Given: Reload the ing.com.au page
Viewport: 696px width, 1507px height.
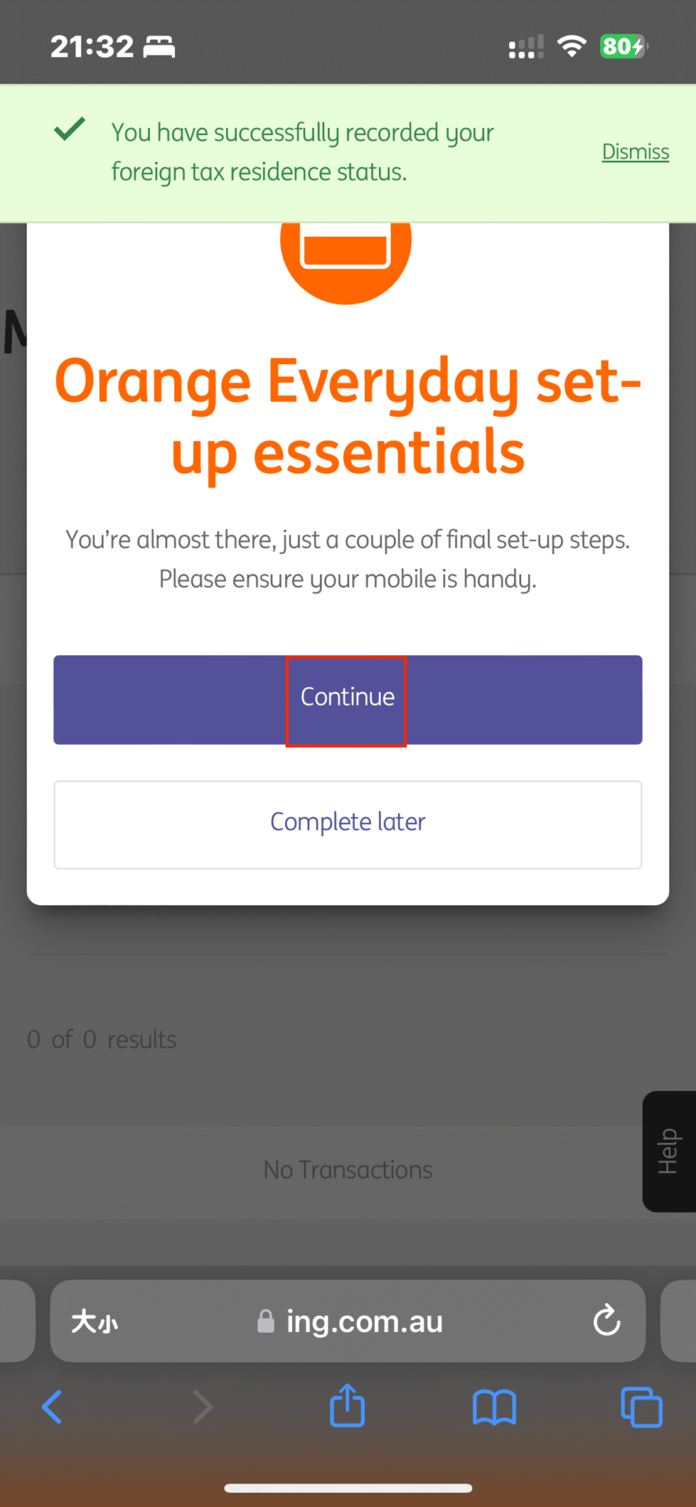Looking at the screenshot, I should (607, 1320).
